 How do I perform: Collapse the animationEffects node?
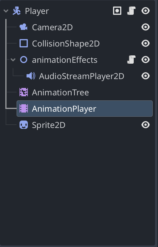click(13, 60)
